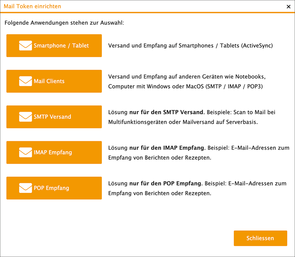
Task: Click the Notebooks and Computer description text
Action: tap(187, 81)
